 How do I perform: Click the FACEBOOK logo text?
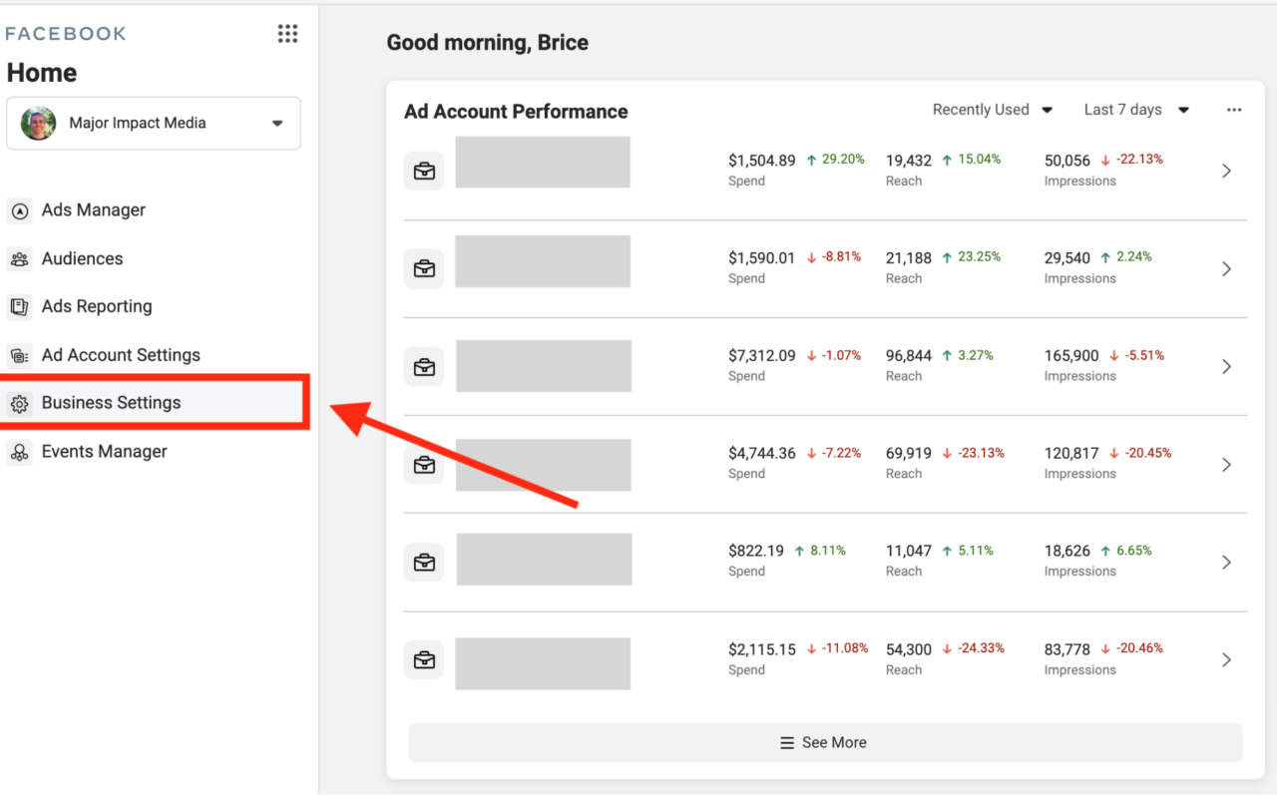tap(66, 34)
